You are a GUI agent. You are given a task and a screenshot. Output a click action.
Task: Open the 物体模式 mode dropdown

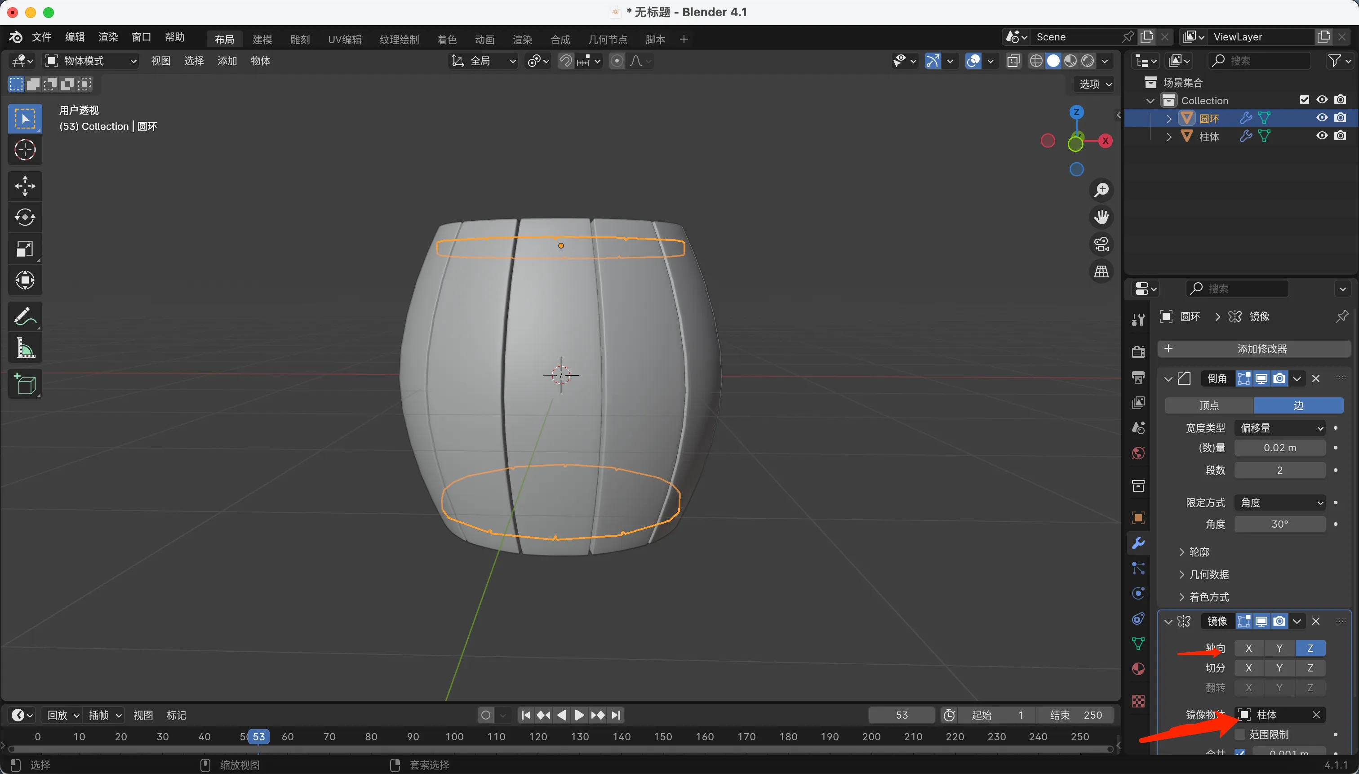point(90,61)
